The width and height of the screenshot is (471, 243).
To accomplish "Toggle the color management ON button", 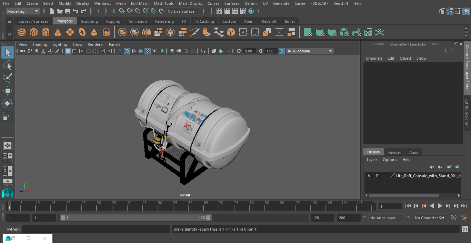I will click(282, 51).
